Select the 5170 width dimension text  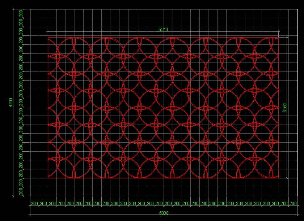(163, 29)
